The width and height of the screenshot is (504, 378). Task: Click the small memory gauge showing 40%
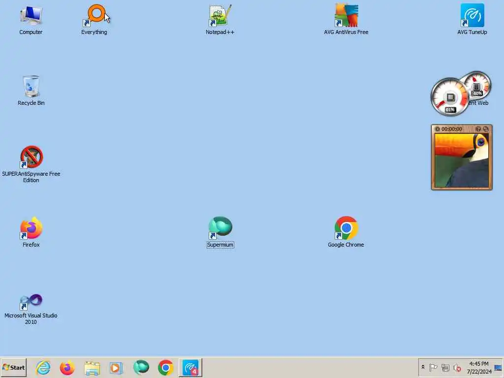478,85
